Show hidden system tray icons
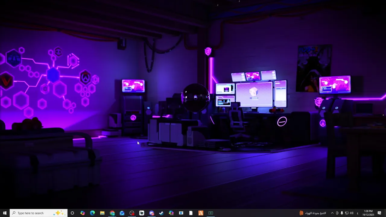 tap(332, 213)
